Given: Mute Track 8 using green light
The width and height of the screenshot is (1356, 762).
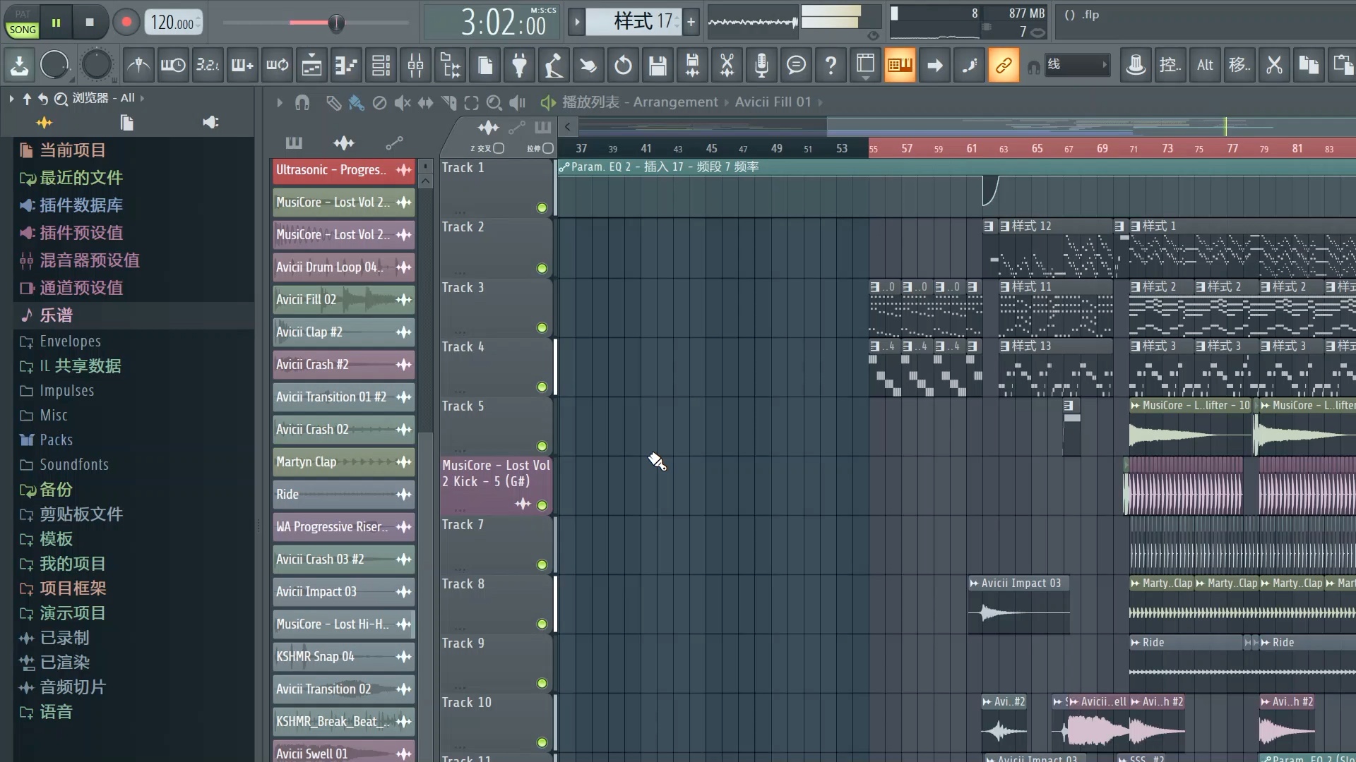Looking at the screenshot, I should pos(542,624).
